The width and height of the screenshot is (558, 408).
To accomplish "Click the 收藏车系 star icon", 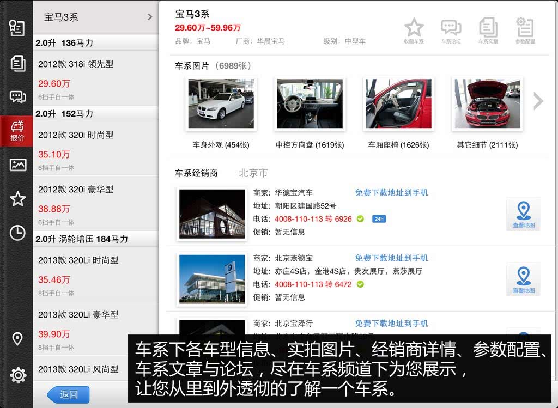I will tap(414, 31).
